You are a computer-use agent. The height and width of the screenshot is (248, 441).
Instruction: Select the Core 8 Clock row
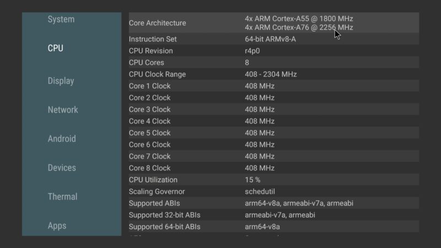click(273, 168)
